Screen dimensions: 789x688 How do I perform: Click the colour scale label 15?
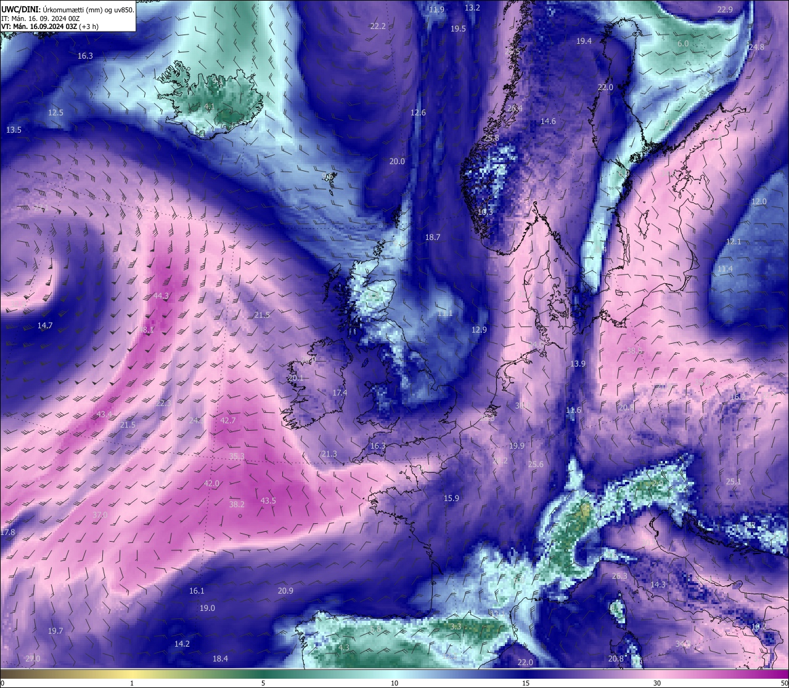click(x=526, y=683)
